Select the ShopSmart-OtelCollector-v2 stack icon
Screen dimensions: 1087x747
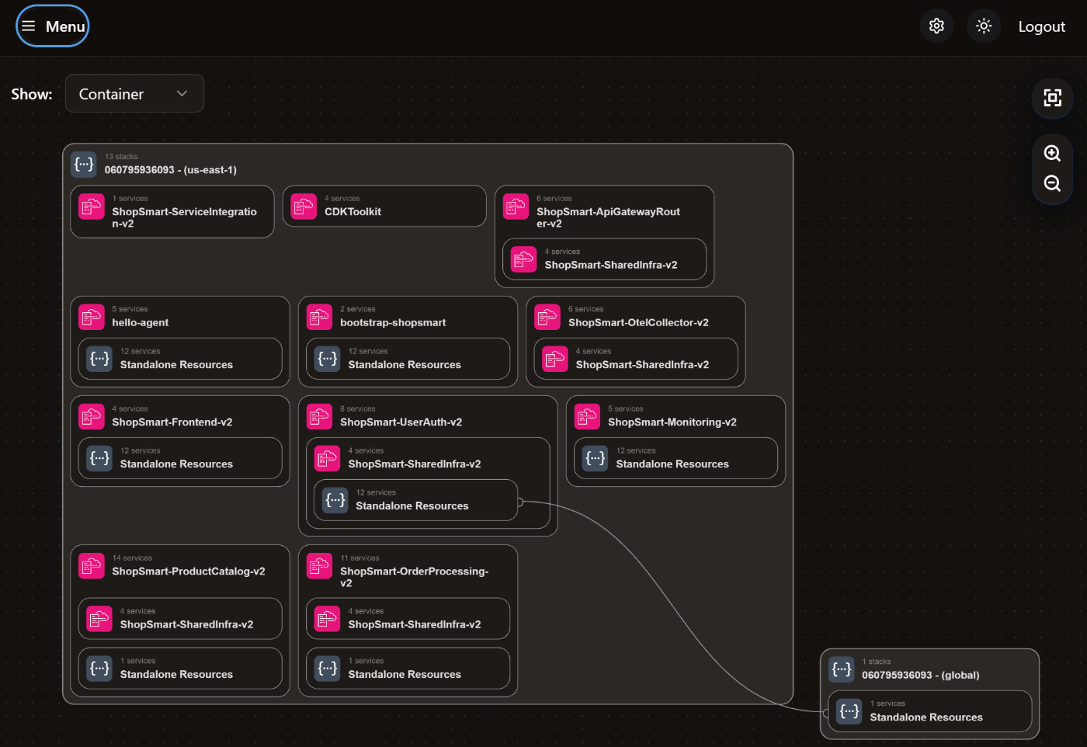tap(547, 317)
